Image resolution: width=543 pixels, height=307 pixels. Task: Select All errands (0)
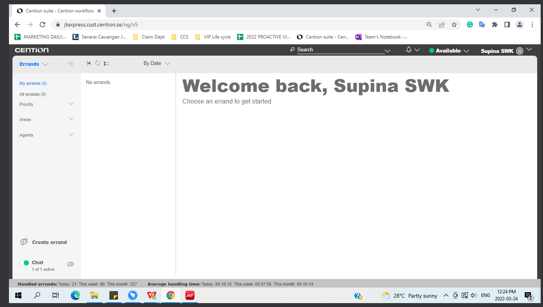coord(33,94)
